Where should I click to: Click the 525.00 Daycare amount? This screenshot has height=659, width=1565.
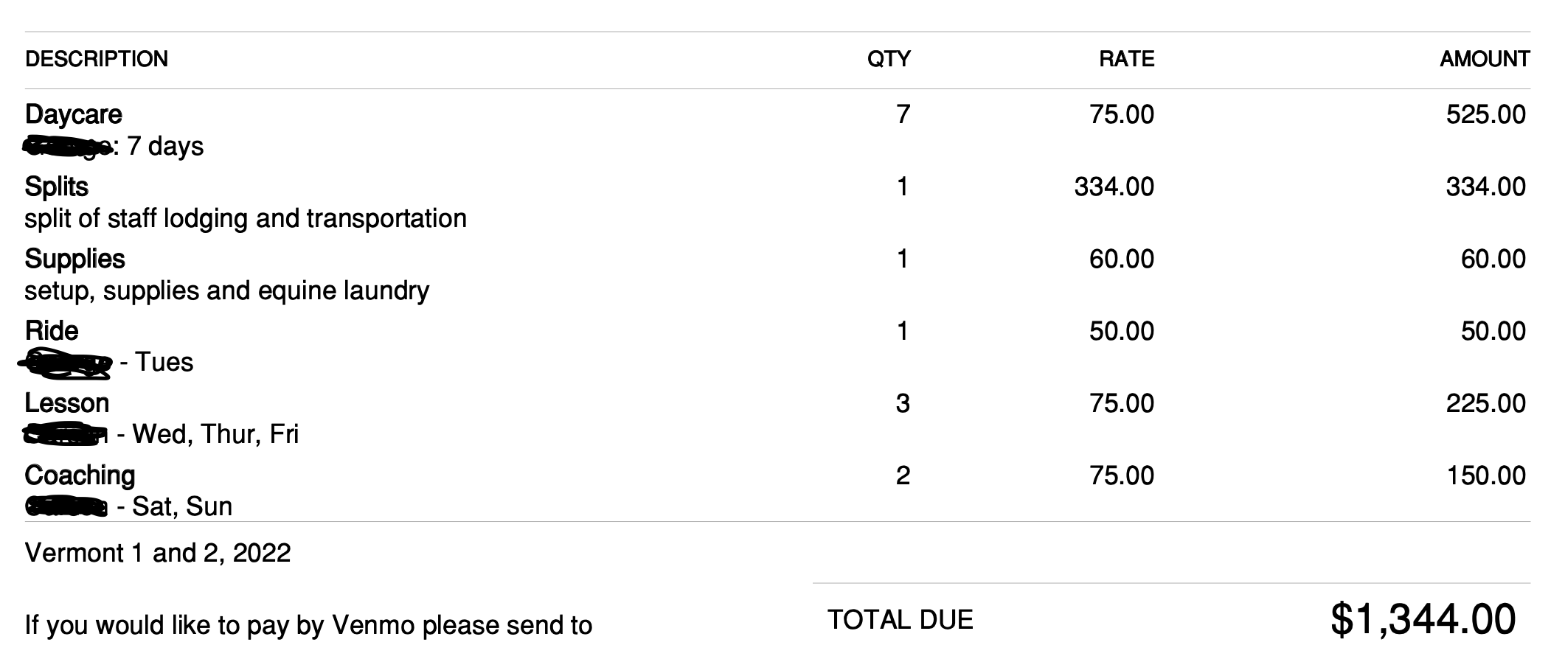1485,114
